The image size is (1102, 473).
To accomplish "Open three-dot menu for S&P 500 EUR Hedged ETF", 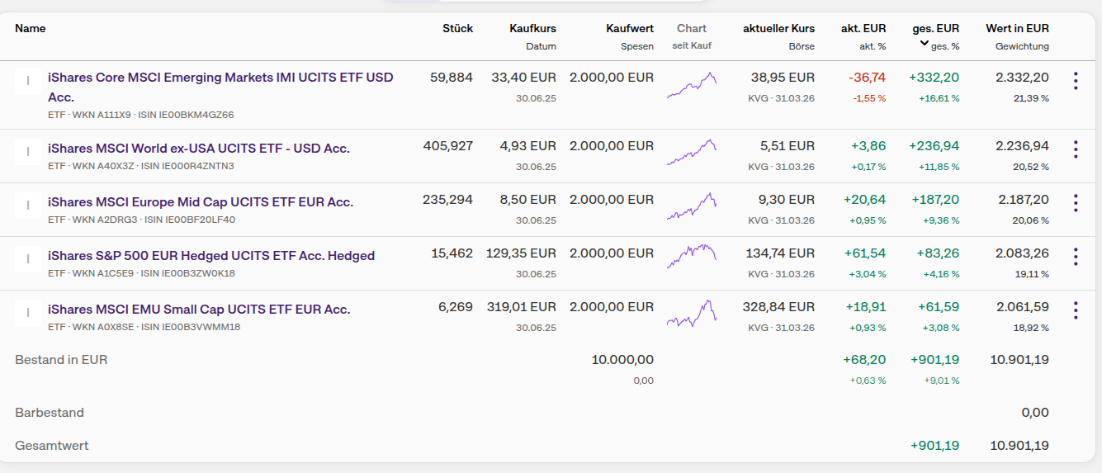I will coord(1075,257).
